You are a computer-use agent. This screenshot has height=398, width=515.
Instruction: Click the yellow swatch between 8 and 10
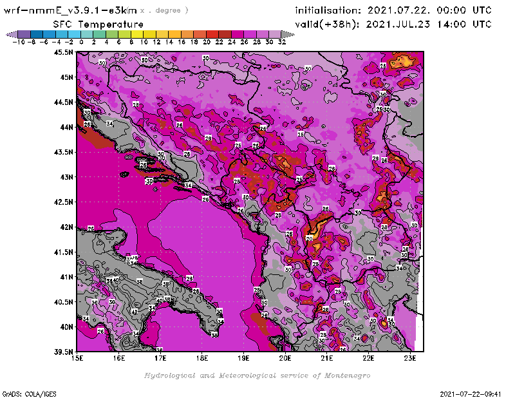pos(136,34)
